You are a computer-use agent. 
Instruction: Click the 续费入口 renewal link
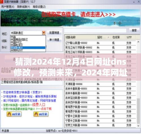click(39, 105)
